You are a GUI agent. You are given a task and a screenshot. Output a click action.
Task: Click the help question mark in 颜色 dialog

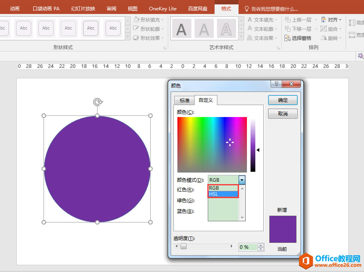pos(276,84)
